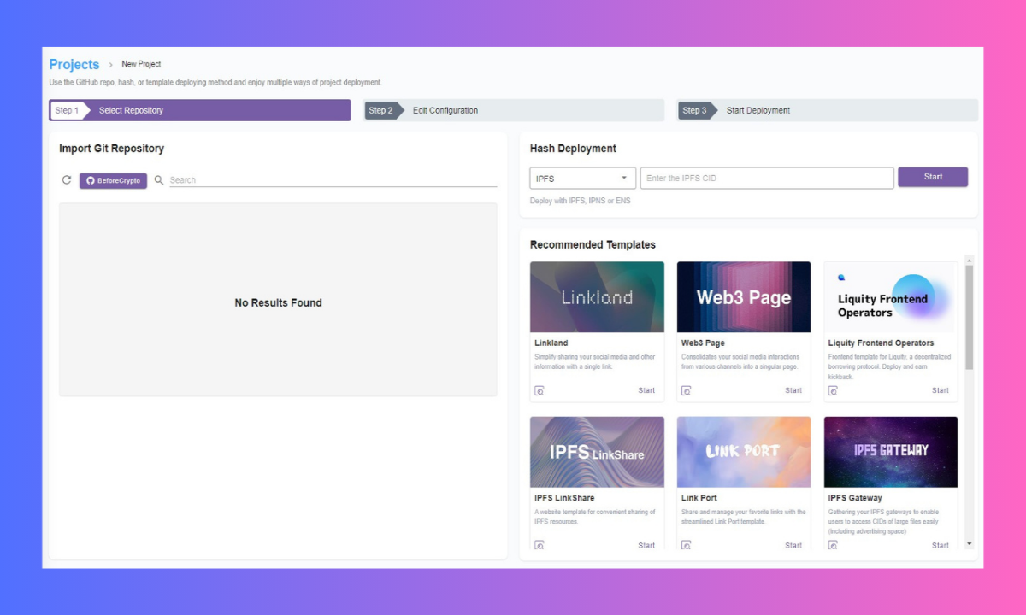Start the Liquity Frontend Operators template
Image resolution: width=1026 pixels, height=615 pixels.
(x=940, y=390)
